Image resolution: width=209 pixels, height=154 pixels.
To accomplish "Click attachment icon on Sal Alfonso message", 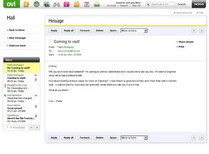I will pyautogui.click(x=36, y=116).
